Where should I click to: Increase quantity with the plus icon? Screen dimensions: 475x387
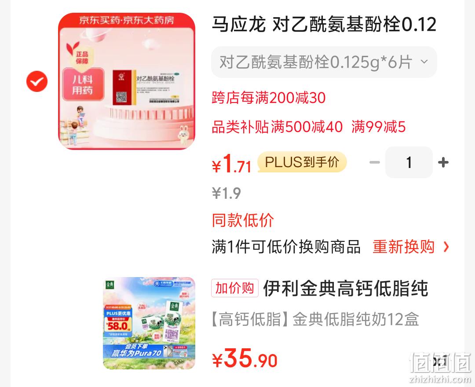coord(443,163)
